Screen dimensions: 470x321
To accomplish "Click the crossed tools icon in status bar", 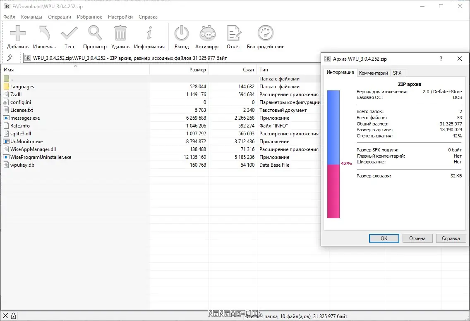I will 5,316.
